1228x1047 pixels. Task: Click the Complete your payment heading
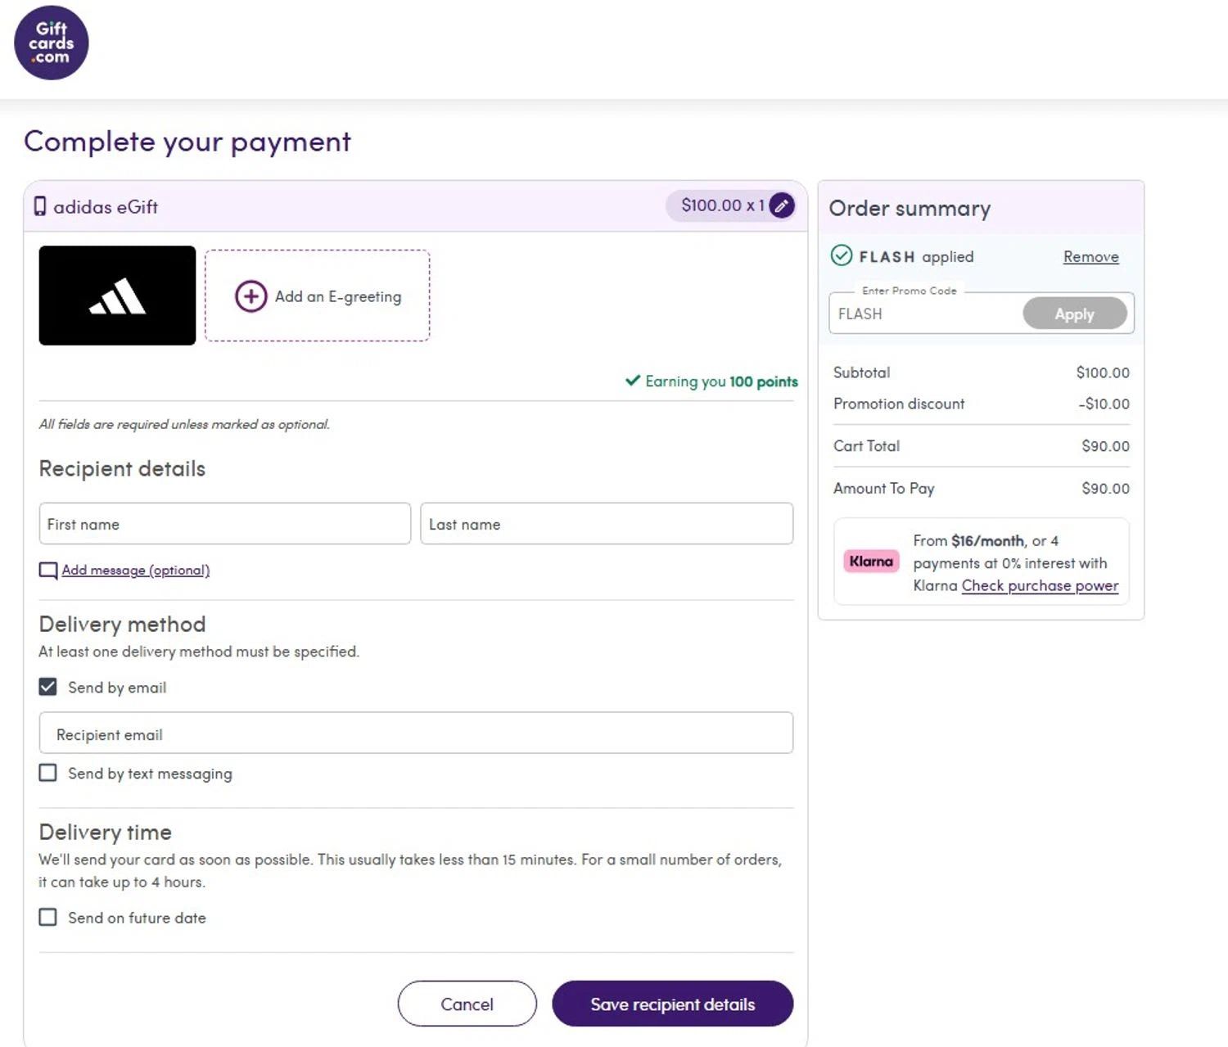click(187, 142)
